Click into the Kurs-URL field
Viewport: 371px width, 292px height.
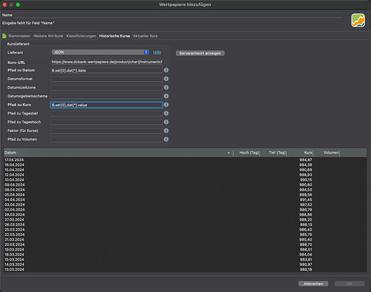click(x=106, y=62)
